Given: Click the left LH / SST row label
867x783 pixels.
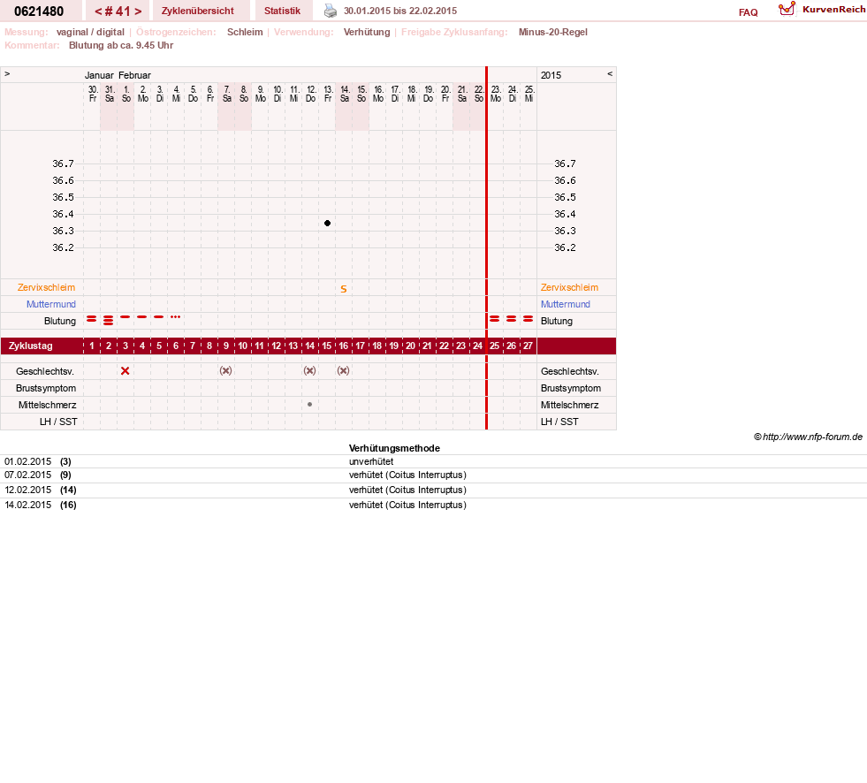Looking at the screenshot, I should (58, 422).
